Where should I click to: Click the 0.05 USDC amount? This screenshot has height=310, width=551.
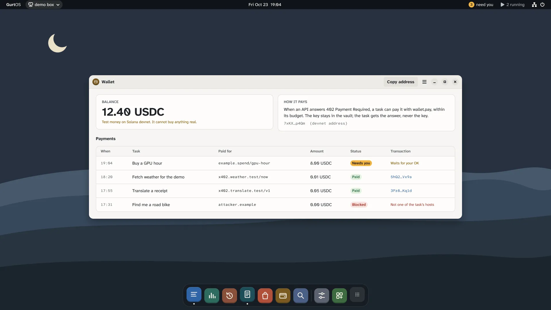(321, 191)
